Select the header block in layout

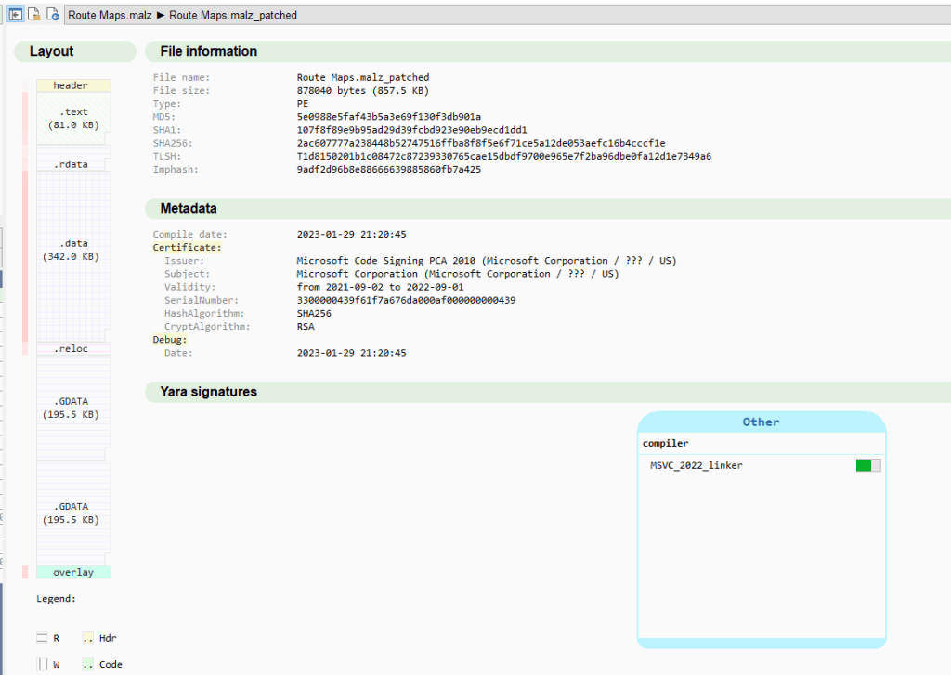pyautogui.click(x=72, y=85)
